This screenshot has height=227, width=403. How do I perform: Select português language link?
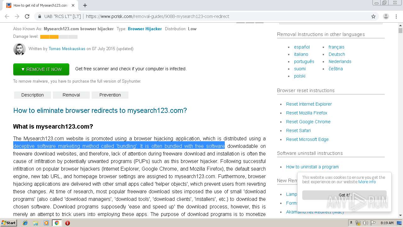coord(304,61)
